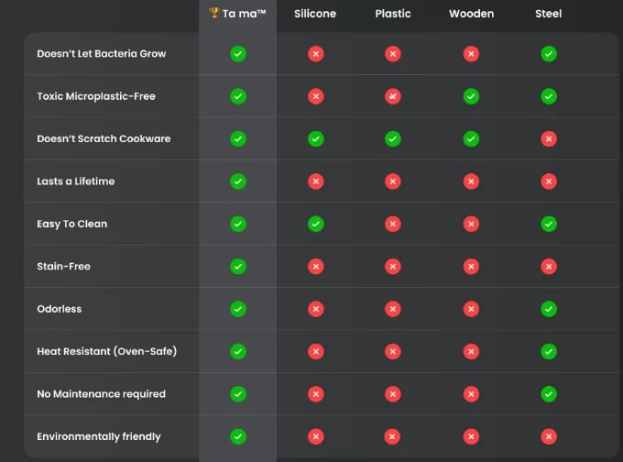Click red X for Steel Doesn't Scratch Cookware
The width and height of the screenshot is (623, 462).
(x=549, y=138)
